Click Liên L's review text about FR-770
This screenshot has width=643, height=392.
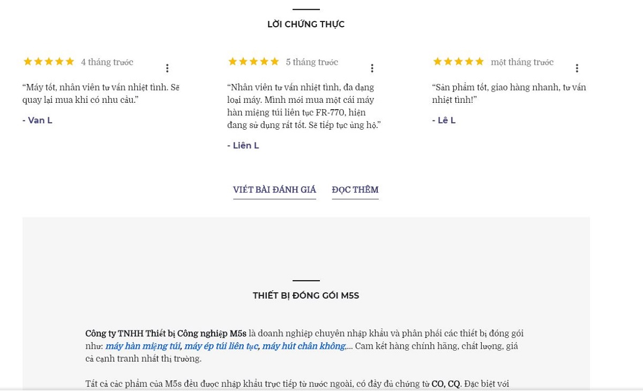pos(304,106)
